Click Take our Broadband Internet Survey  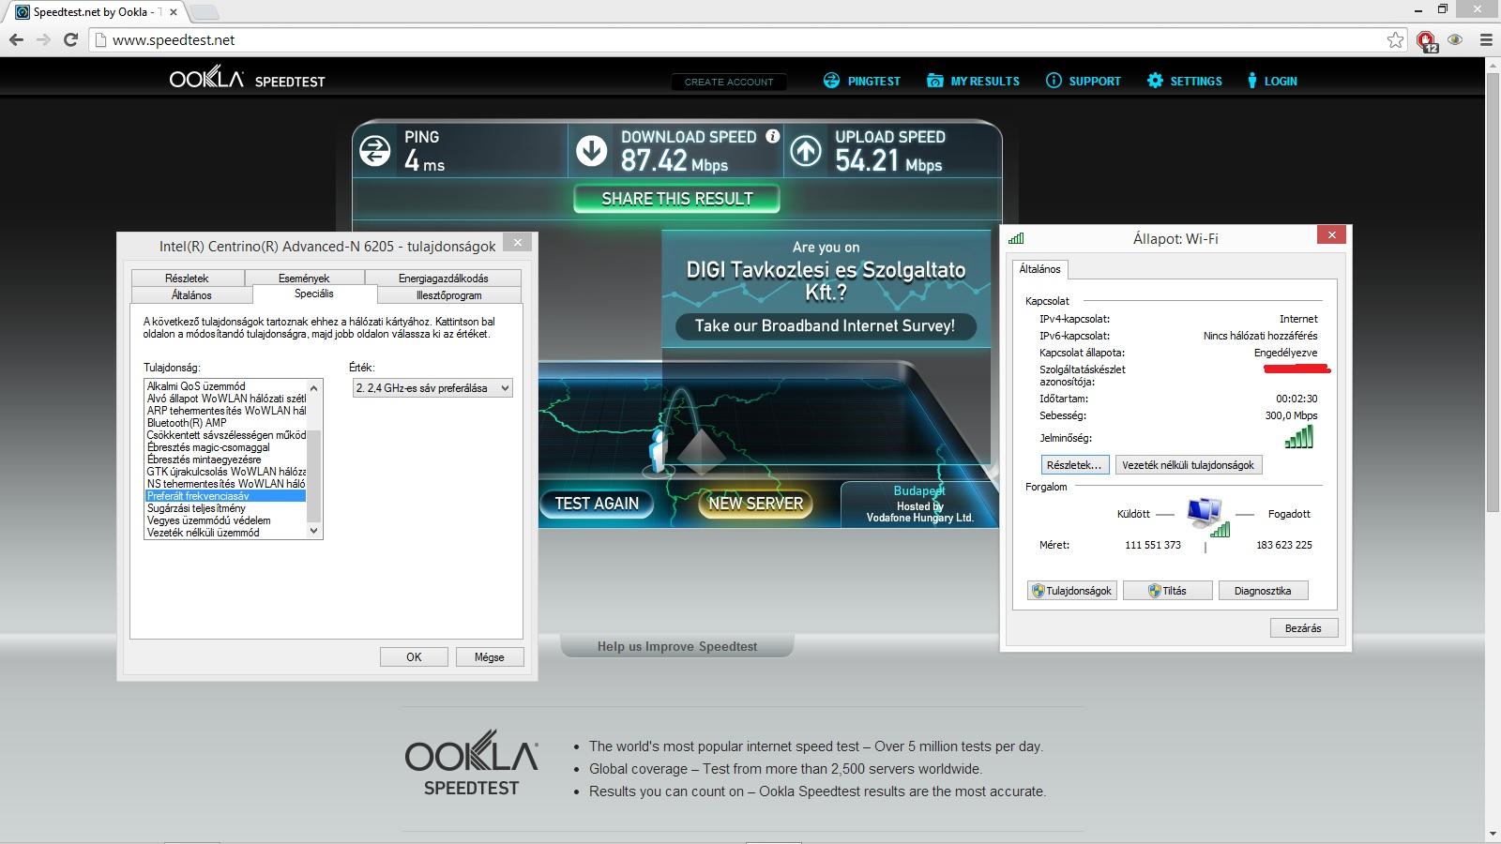(x=825, y=326)
